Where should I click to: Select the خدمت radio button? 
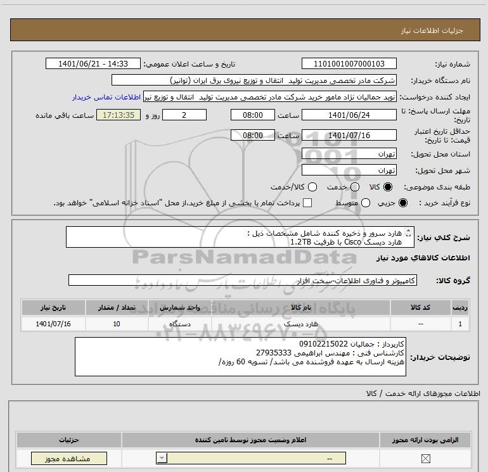click(x=355, y=187)
